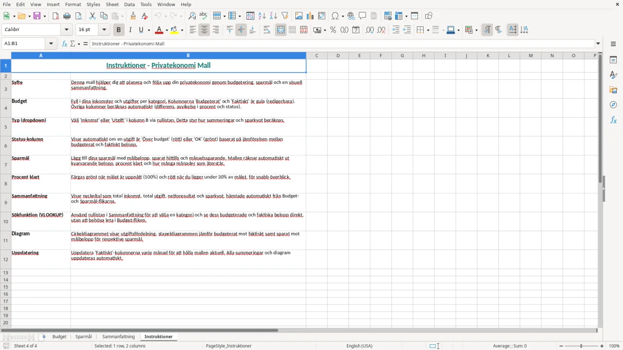Open sidebar Properties panel
Image resolution: width=623 pixels, height=350 pixels.
coord(613,60)
